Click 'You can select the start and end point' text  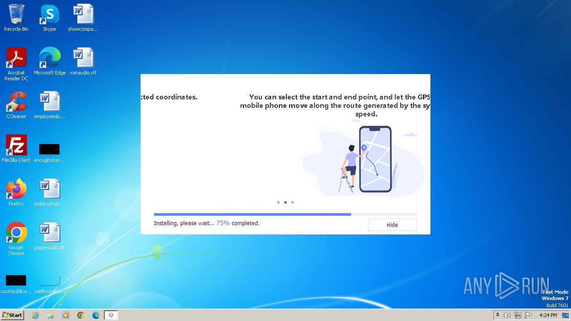click(x=314, y=97)
